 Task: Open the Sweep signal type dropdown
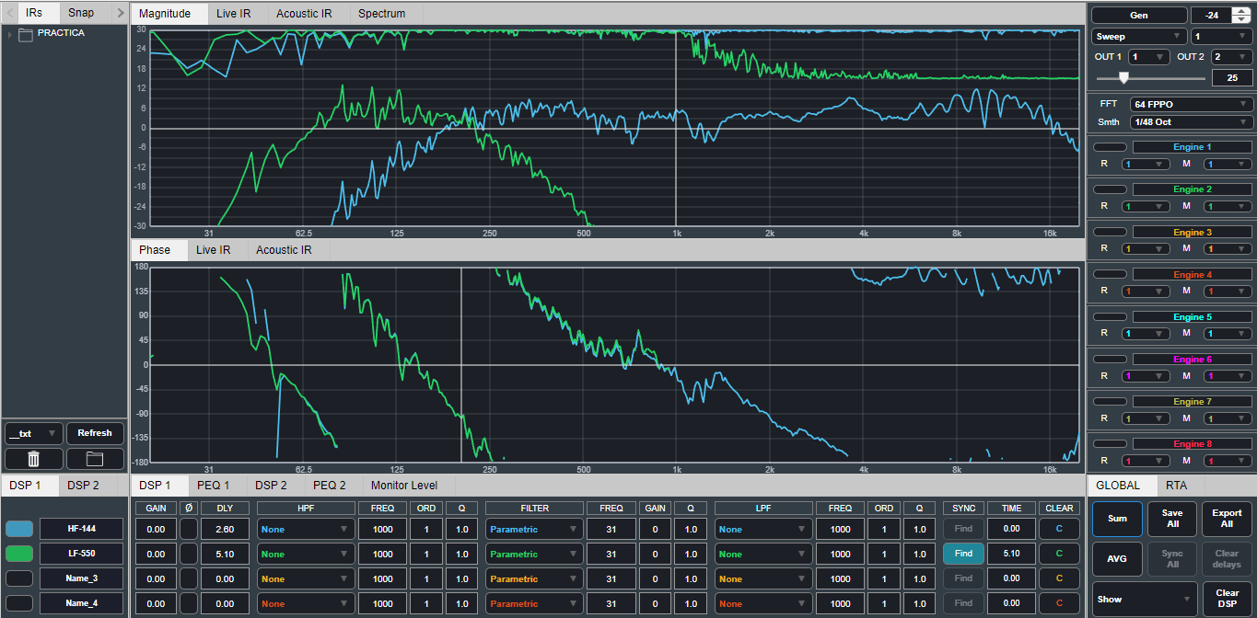(1139, 37)
